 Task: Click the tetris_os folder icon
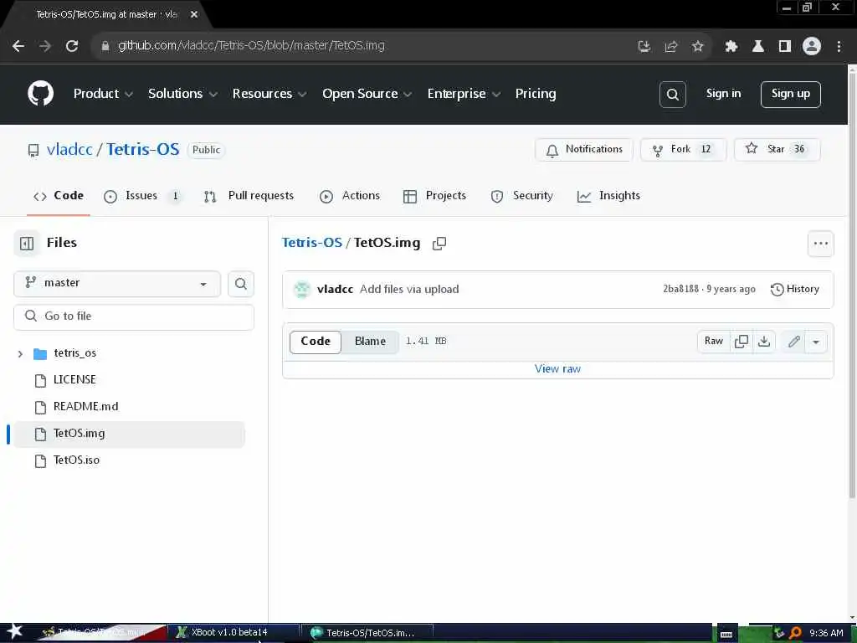(x=40, y=354)
